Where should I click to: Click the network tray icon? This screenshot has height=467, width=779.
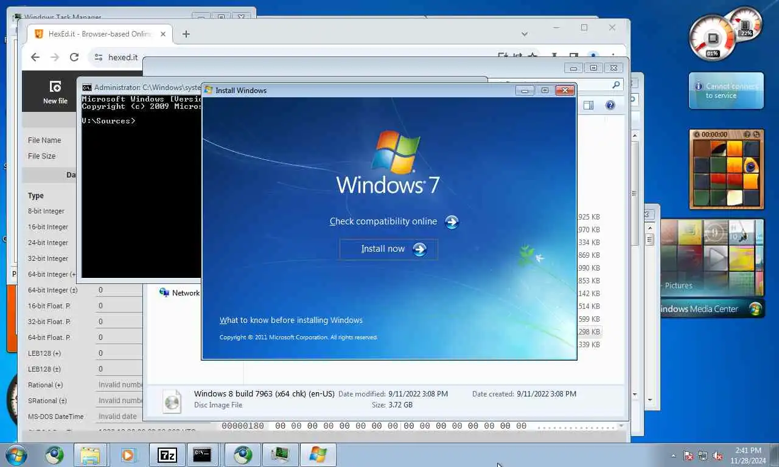(703, 455)
